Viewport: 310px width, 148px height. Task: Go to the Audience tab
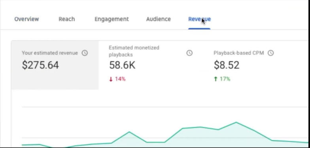[158, 19]
